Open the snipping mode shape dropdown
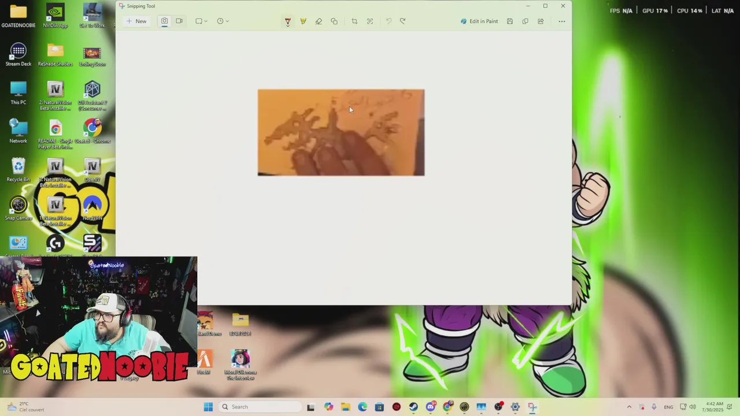The width and height of the screenshot is (740, 416). [201, 21]
